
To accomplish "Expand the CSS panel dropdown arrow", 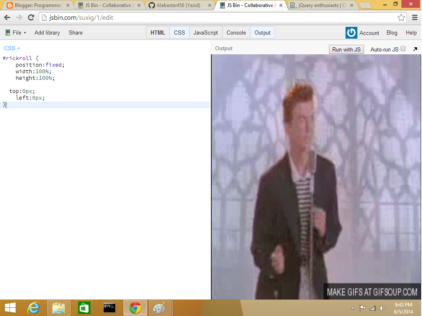I will point(19,49).
